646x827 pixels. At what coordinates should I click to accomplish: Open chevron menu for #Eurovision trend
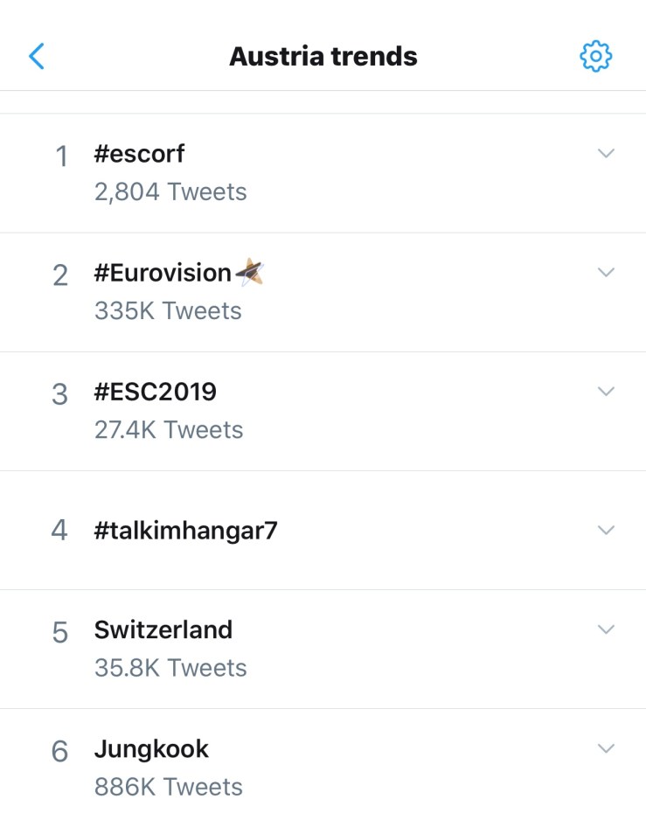606,273
